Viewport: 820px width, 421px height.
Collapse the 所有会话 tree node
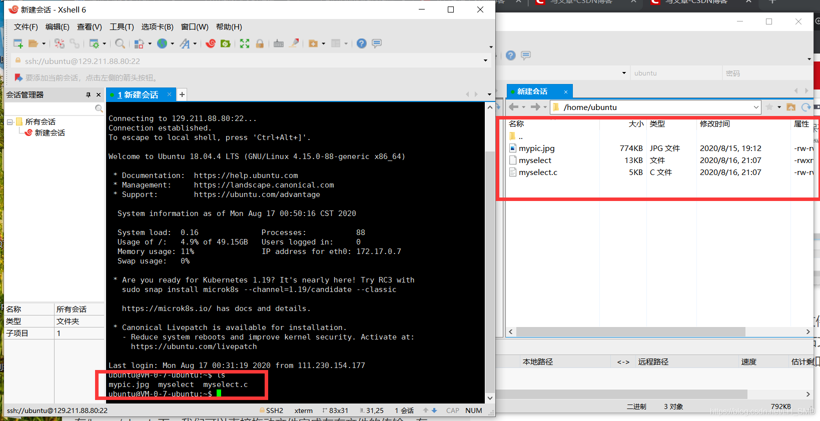coord(10,122)
